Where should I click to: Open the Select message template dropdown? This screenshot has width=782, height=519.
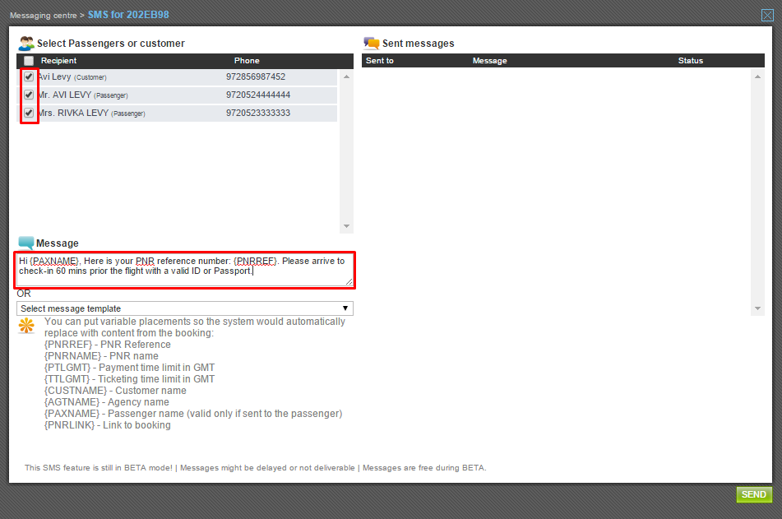[x=185, y=308]
